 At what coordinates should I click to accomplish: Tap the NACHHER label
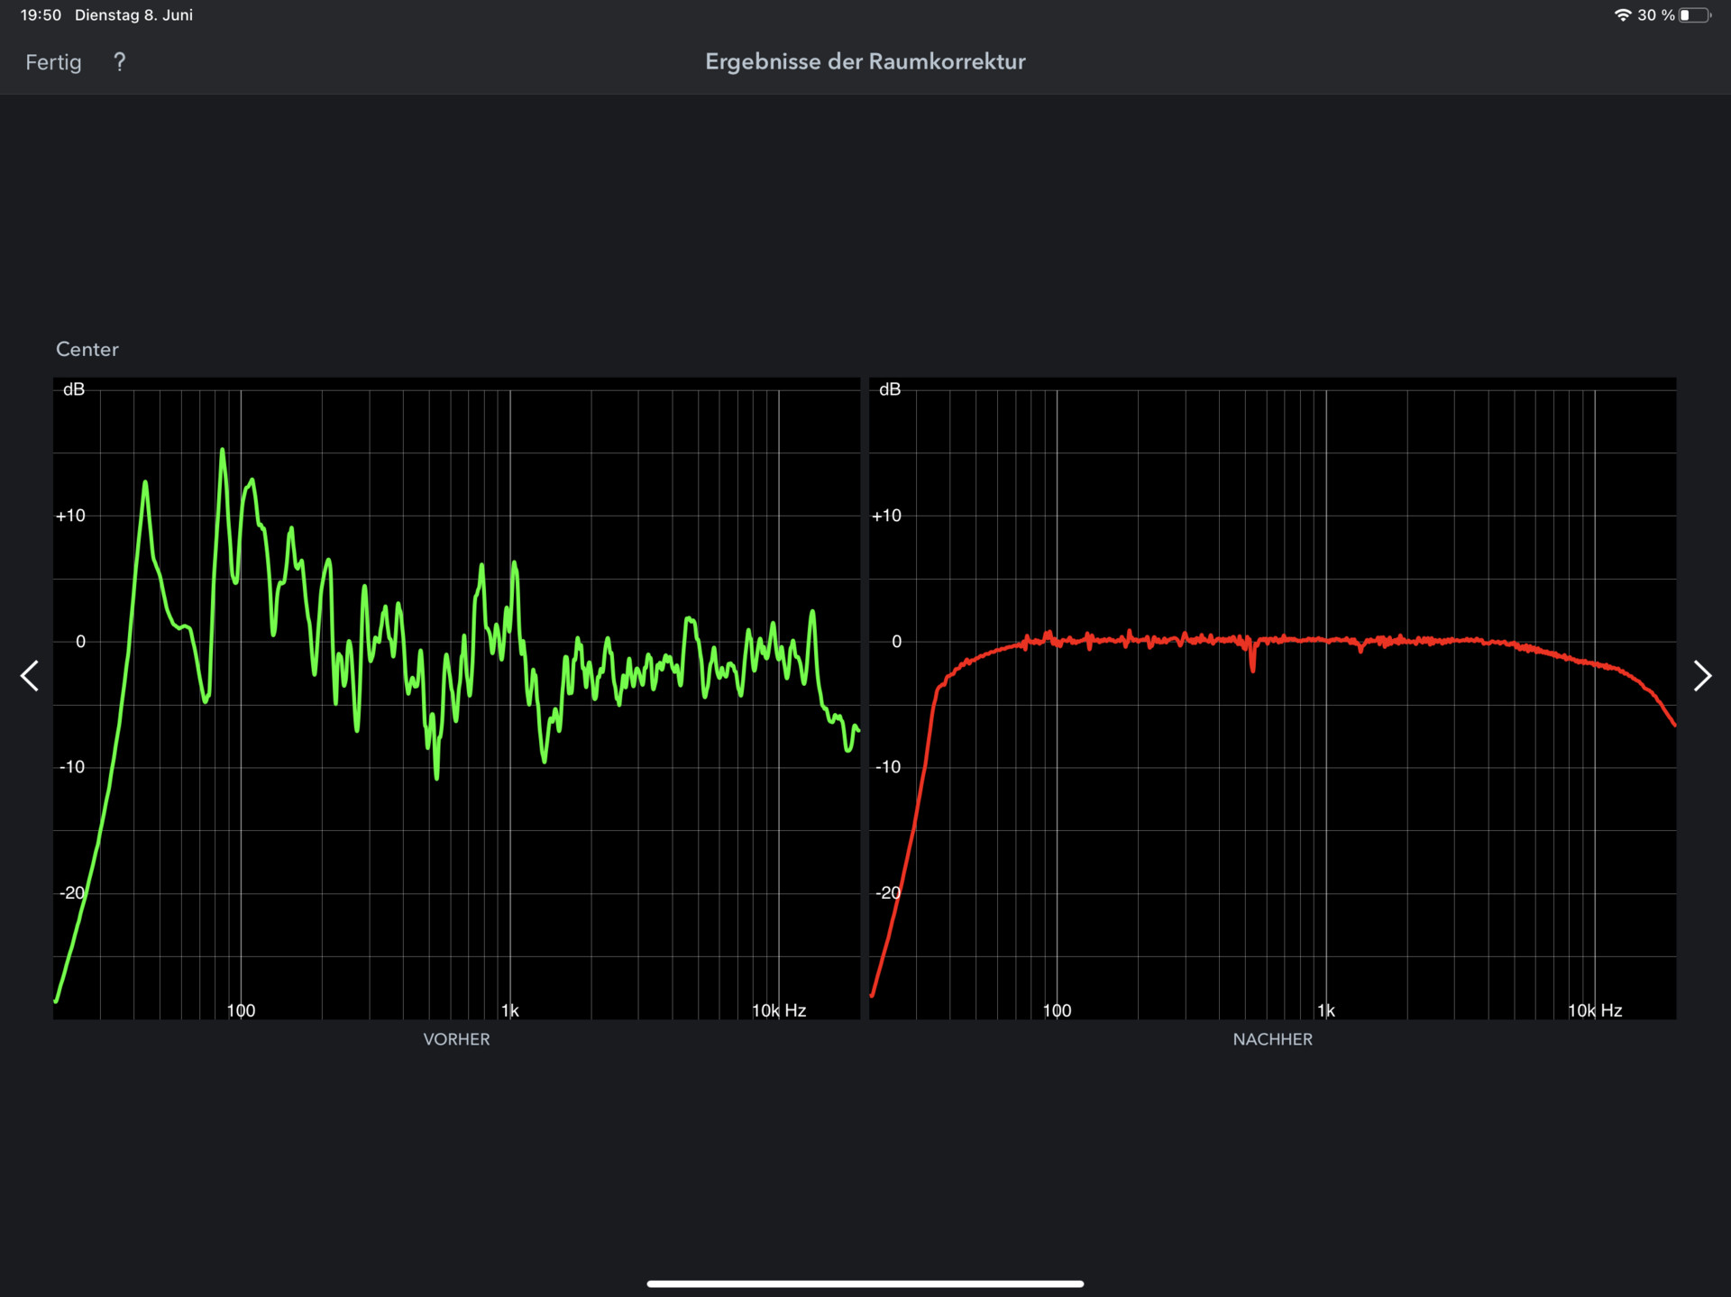click(x=1272, y=1039)
